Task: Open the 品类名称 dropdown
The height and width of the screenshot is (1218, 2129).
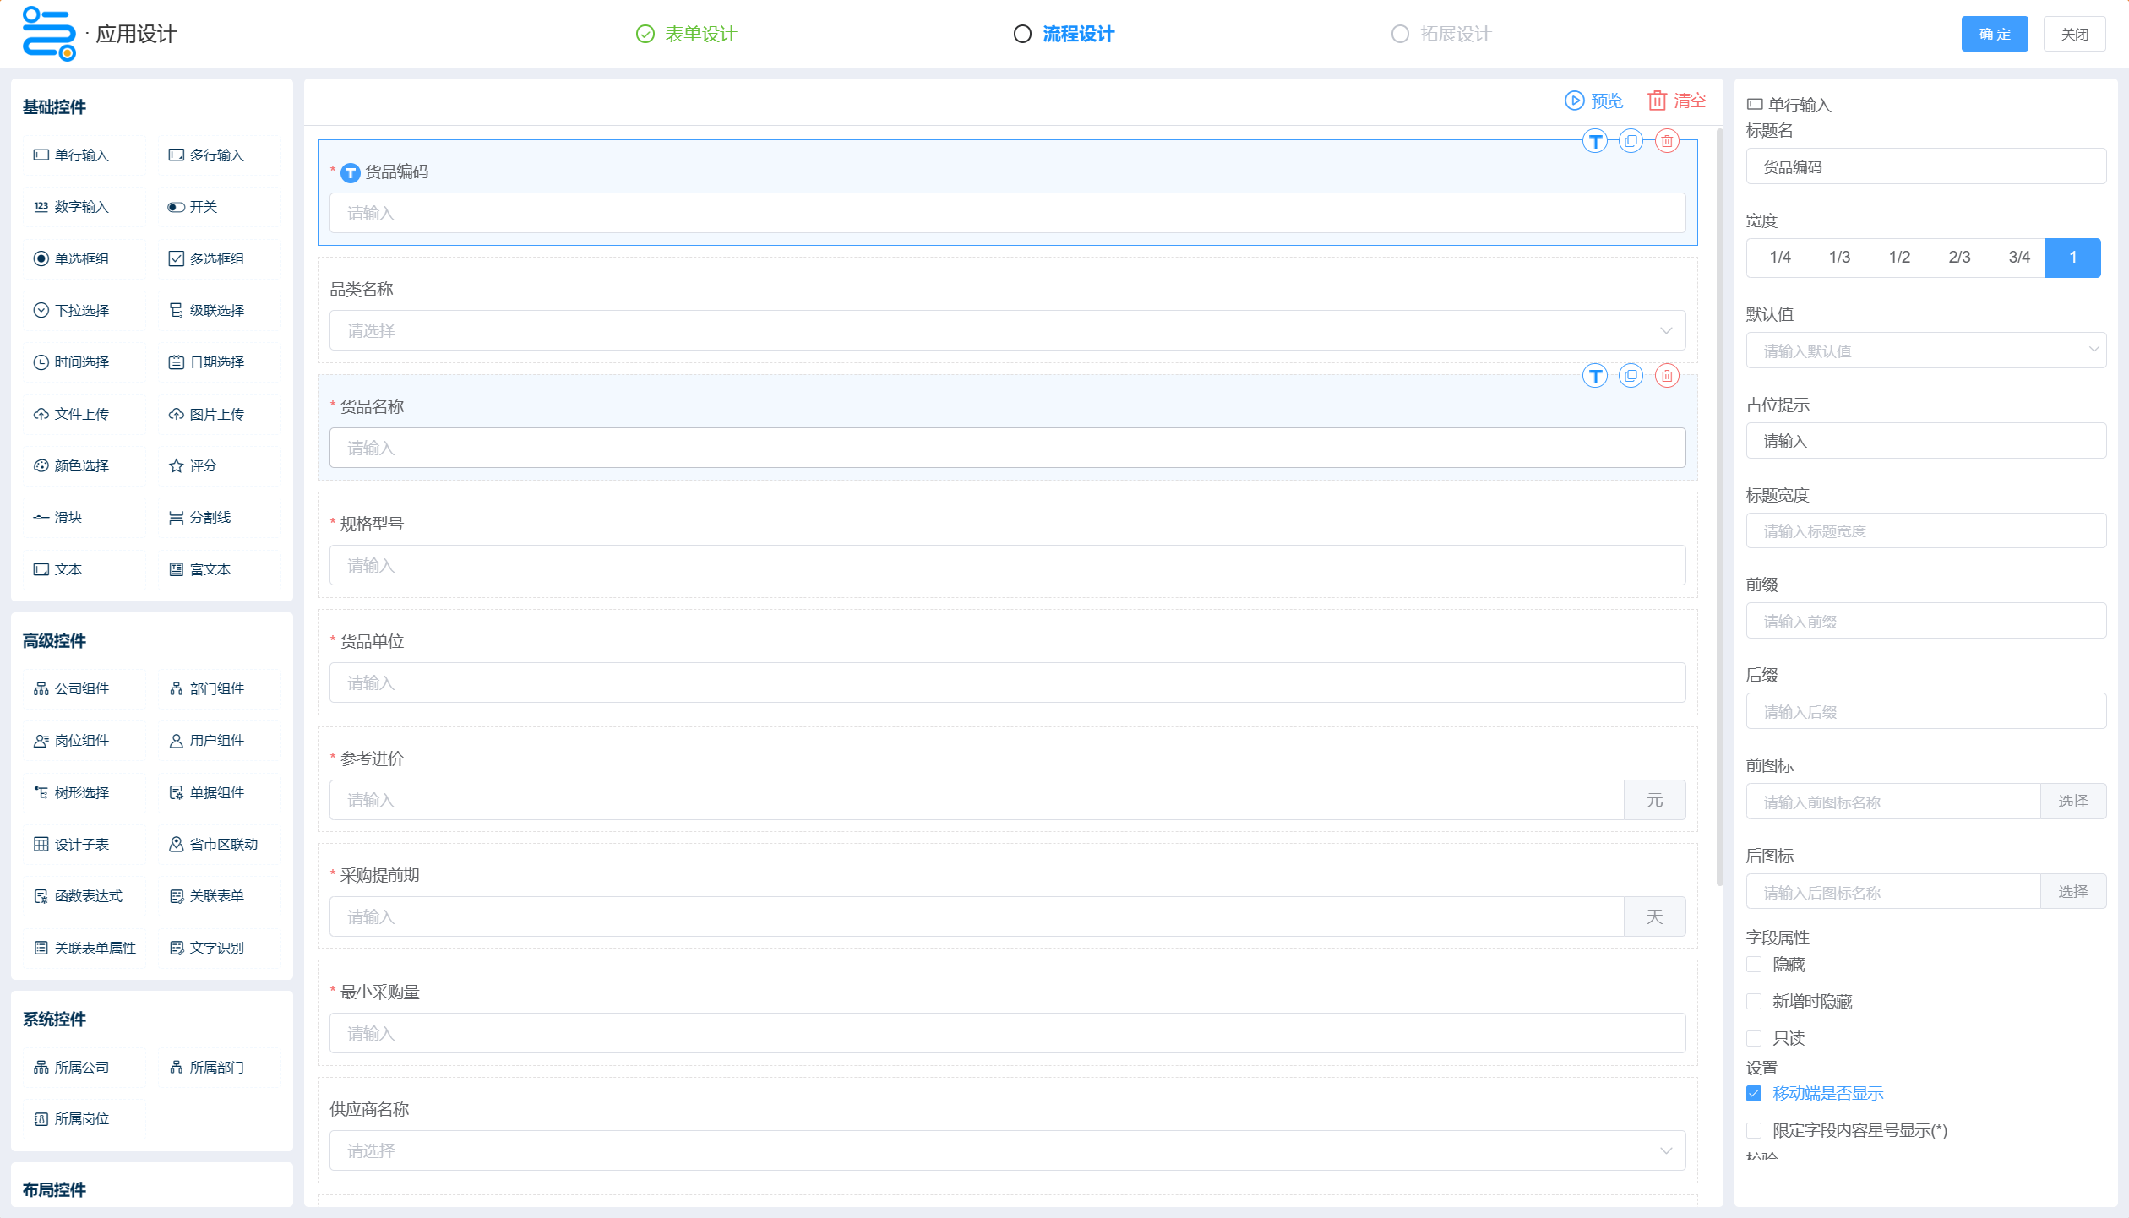Action: click(x=1006, y=330)
